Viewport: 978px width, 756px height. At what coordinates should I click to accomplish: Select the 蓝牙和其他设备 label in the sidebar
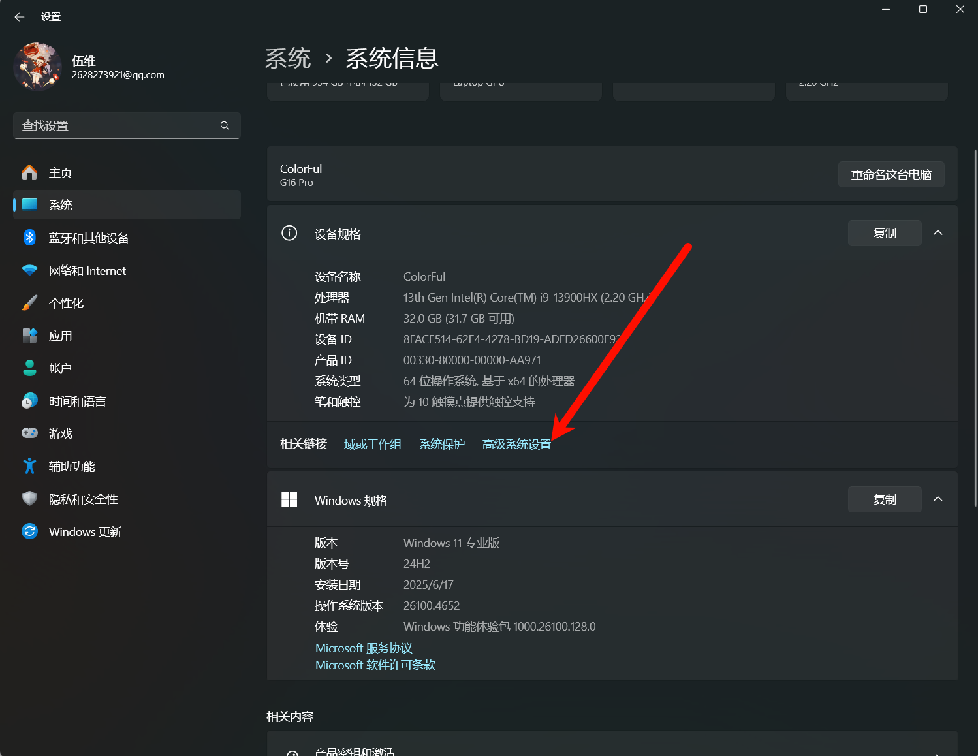click(89, 238)
